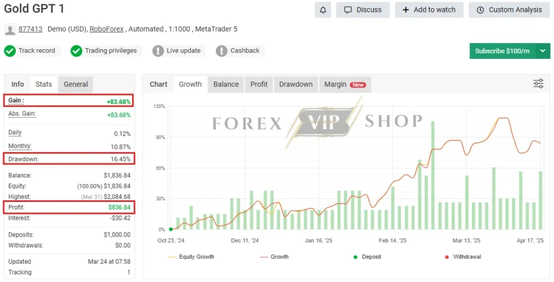Click the Subscribe $100/m button
Viewport: 554px width, 282px height.
tap(502, 51)
